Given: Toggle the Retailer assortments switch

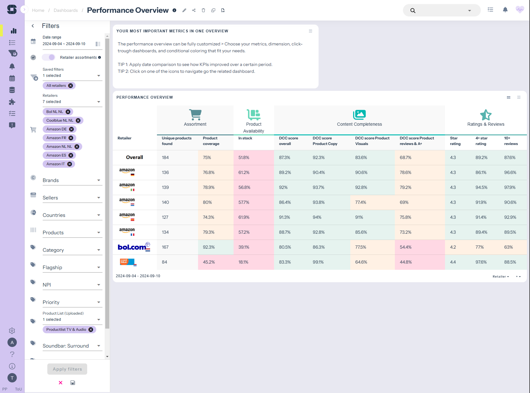Looking at the screenshot, I should (x=49, y=57).
